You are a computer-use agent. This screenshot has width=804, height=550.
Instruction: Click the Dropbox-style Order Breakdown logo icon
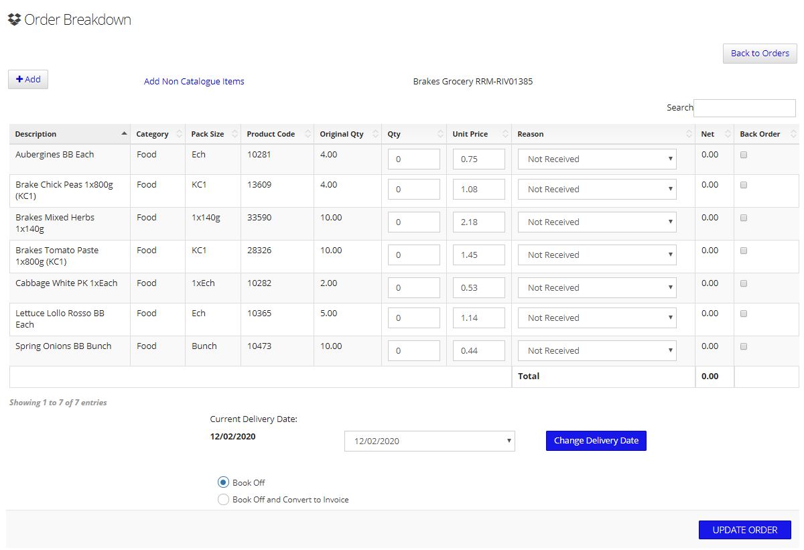pyautogui.click(x=14, y=19)
